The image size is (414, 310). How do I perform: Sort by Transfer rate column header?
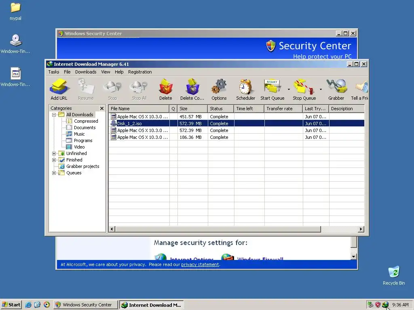pyautogui.click(x=283, y=109)
